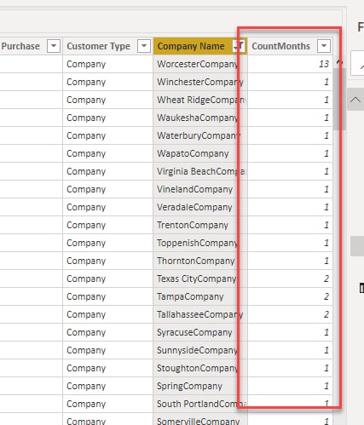Select the Wheat RidgeCompany cell

pyautogui.click(x=200, y=100)
